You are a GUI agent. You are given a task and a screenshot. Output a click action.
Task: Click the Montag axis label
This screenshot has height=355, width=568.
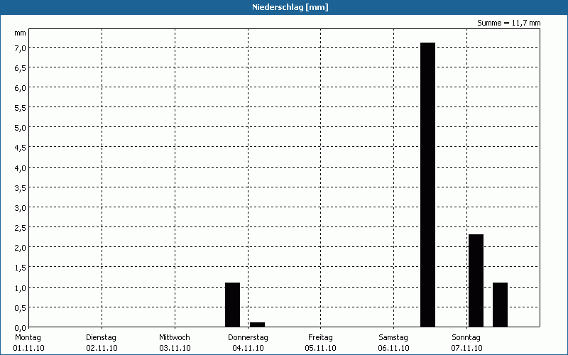[x=28, y=337]
